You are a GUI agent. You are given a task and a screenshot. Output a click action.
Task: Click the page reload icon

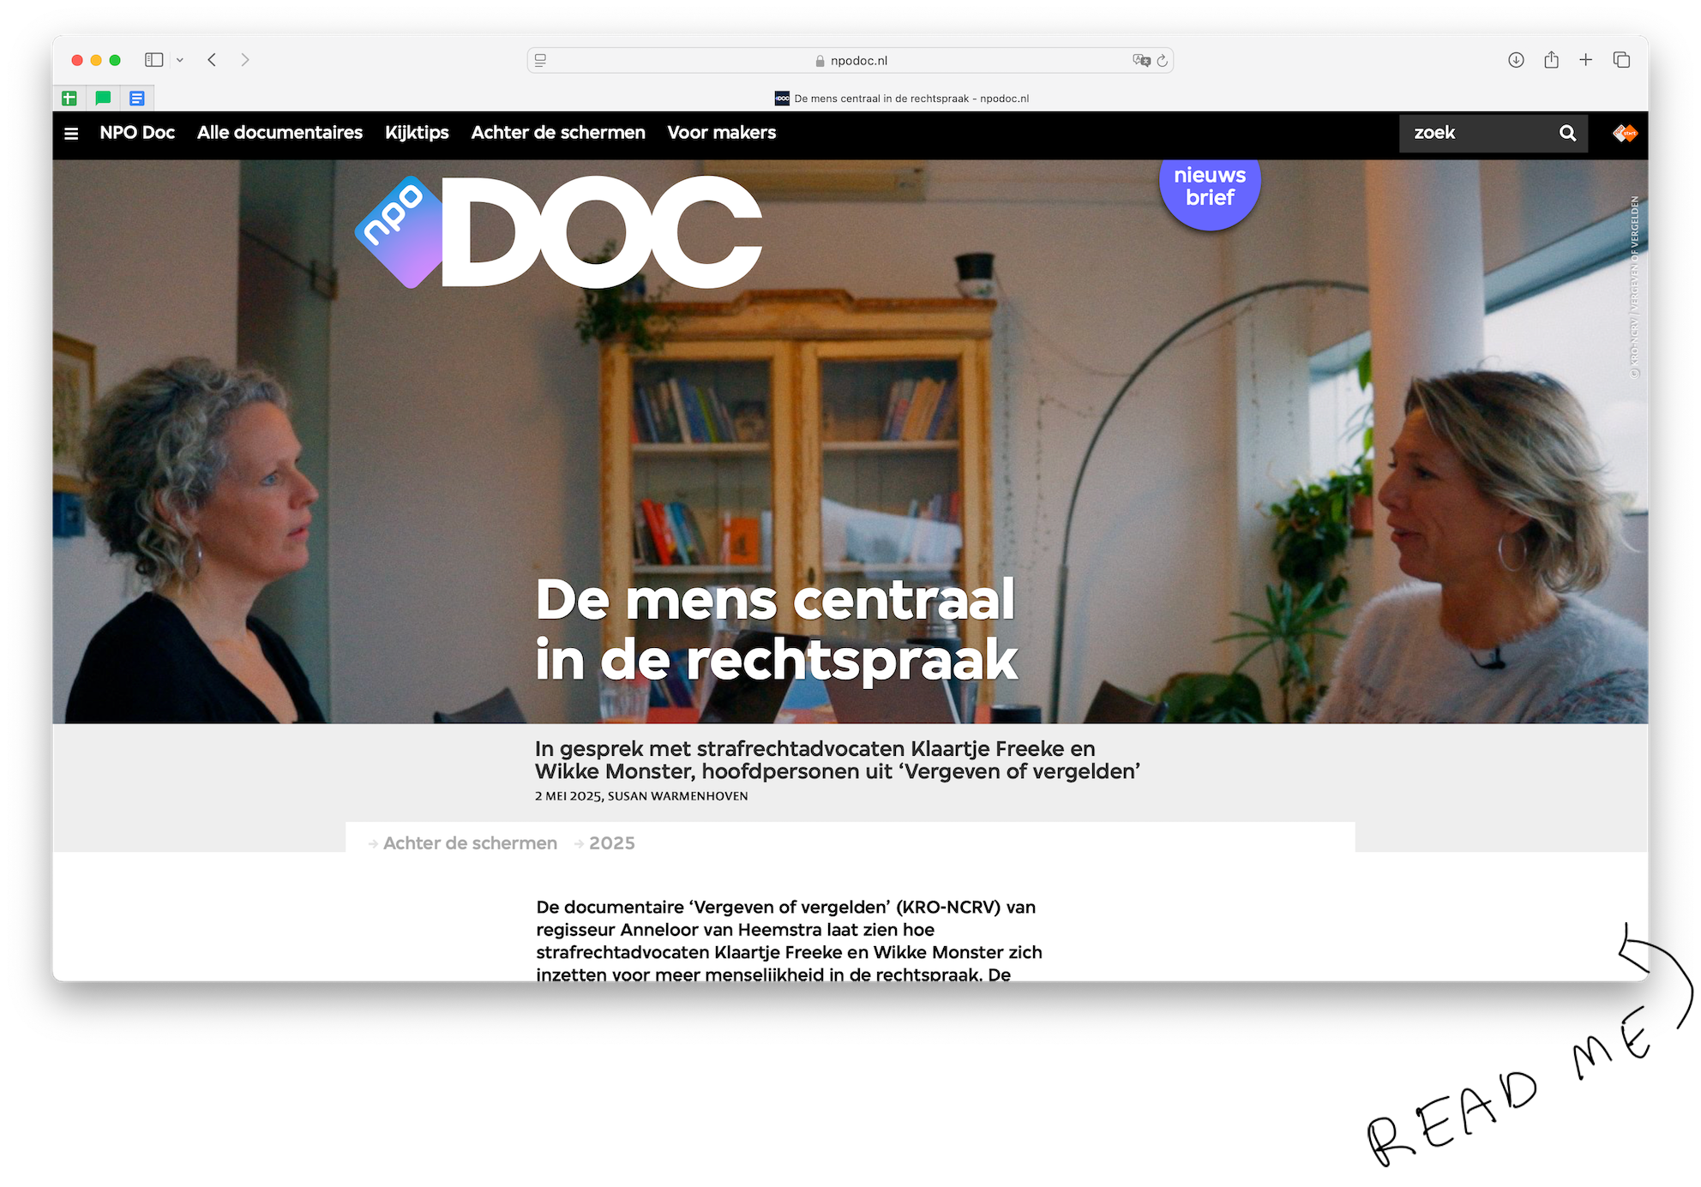[1162, 61]
